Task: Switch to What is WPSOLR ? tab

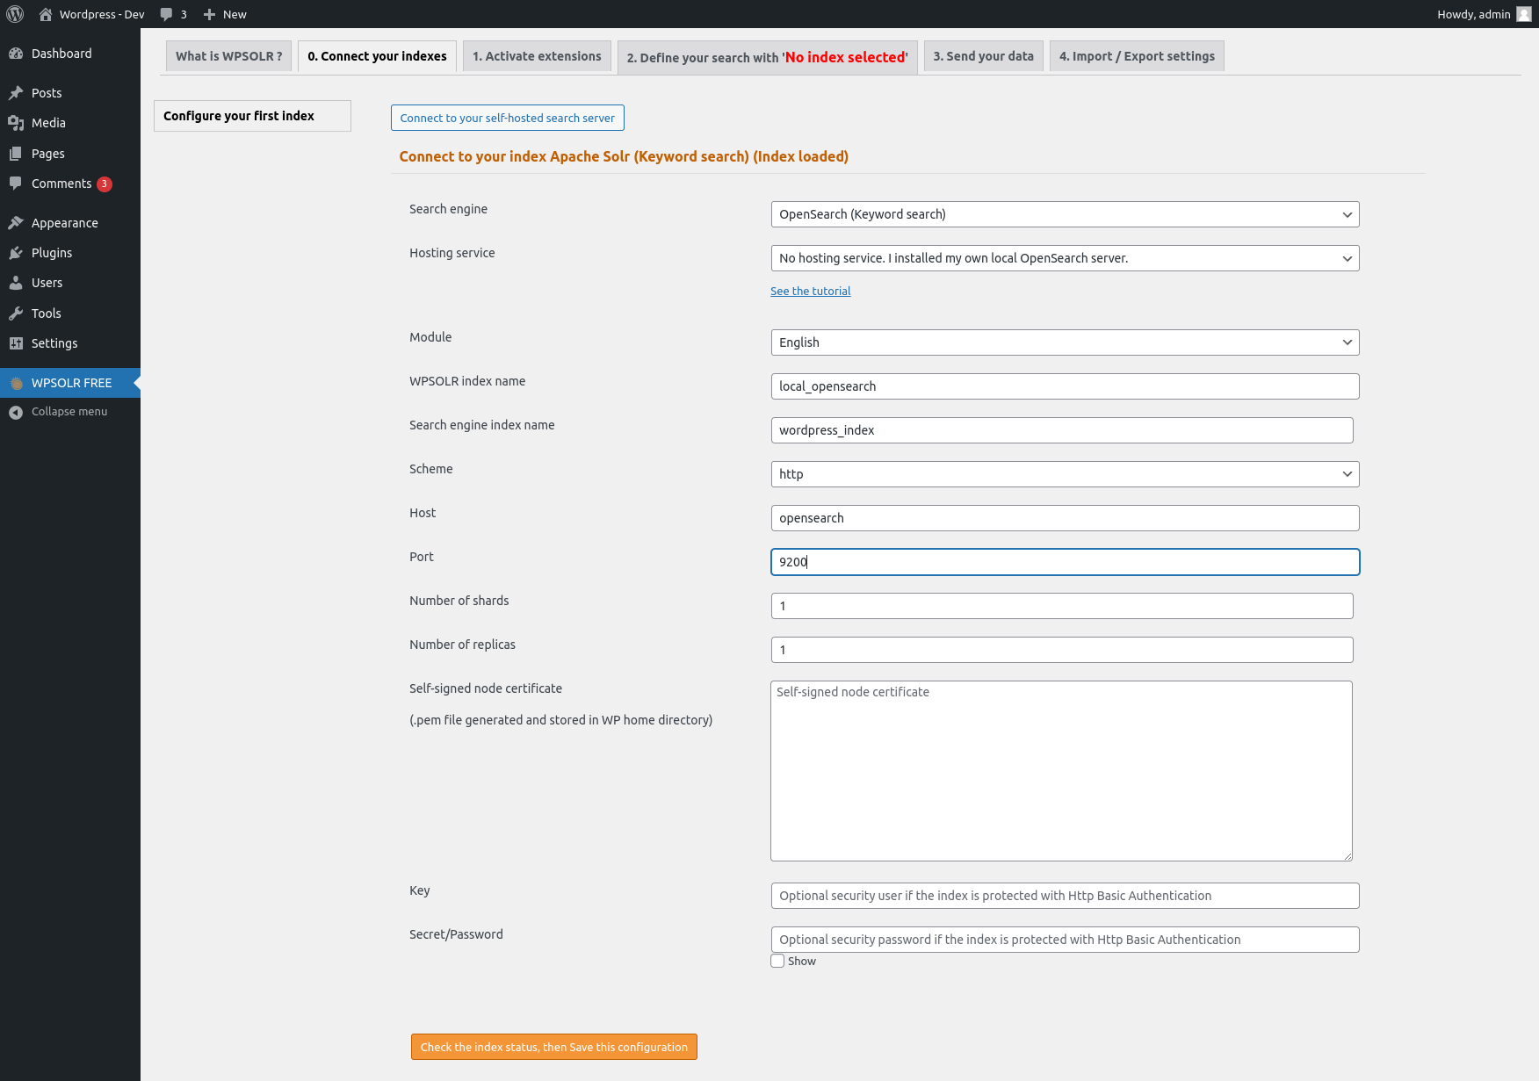Action: 228,56
